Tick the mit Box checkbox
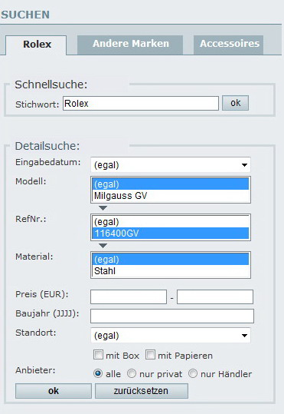 click(98, 355)
